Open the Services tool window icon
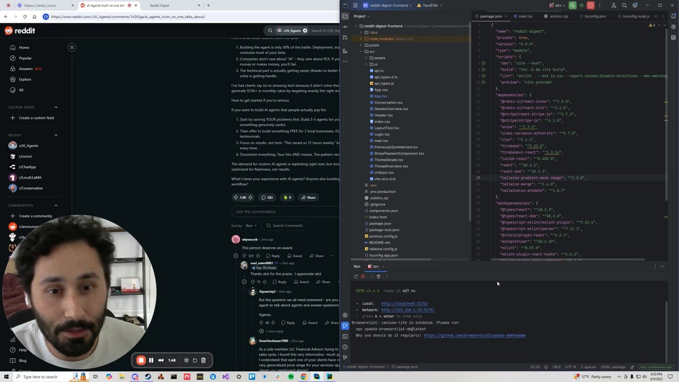 pyautogui.click(x=345, y=315)
